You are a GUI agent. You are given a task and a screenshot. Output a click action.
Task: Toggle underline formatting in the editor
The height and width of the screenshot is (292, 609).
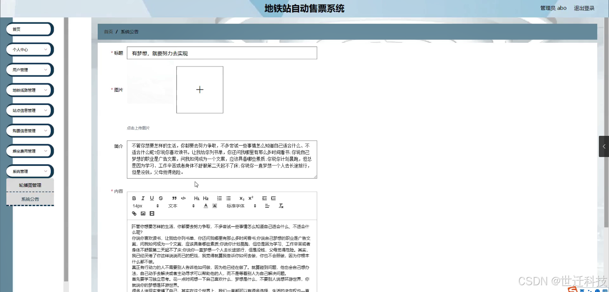(x=152, y=198)
